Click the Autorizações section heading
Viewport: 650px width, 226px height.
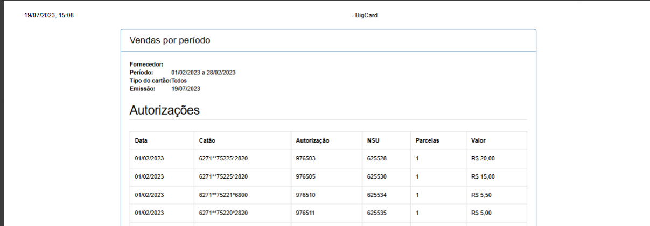click(x=164, y=110)
